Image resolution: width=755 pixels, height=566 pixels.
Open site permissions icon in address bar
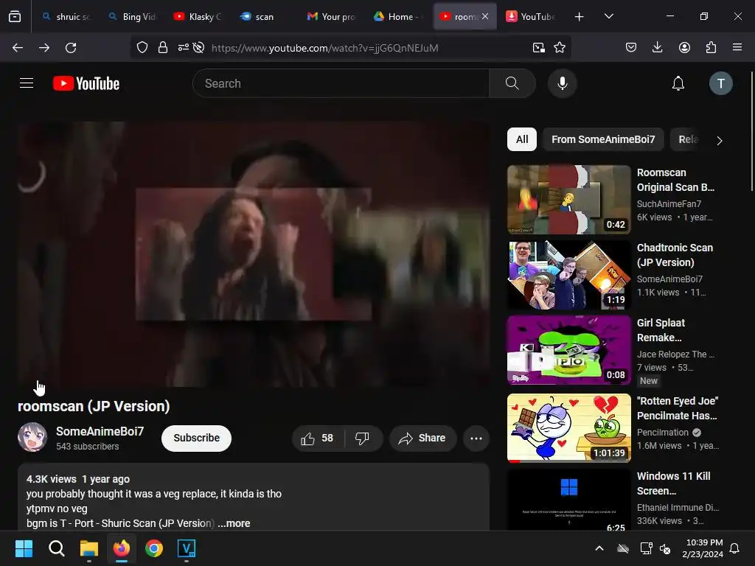183,48
